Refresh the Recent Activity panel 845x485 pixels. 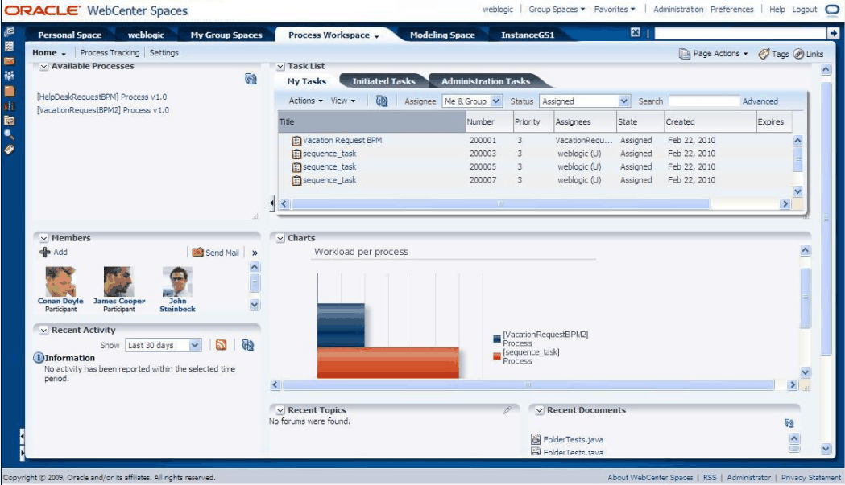click(248, 345)
